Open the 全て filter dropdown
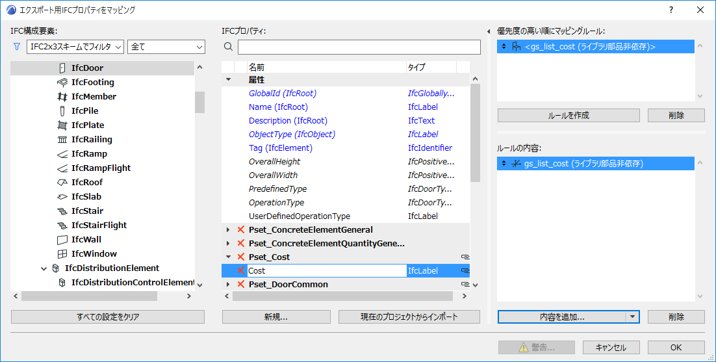This screenshot has width=716, height=362. [x=166, y=47]
